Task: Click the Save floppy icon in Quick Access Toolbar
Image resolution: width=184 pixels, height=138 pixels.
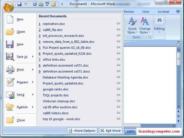Action: (19, 4)
